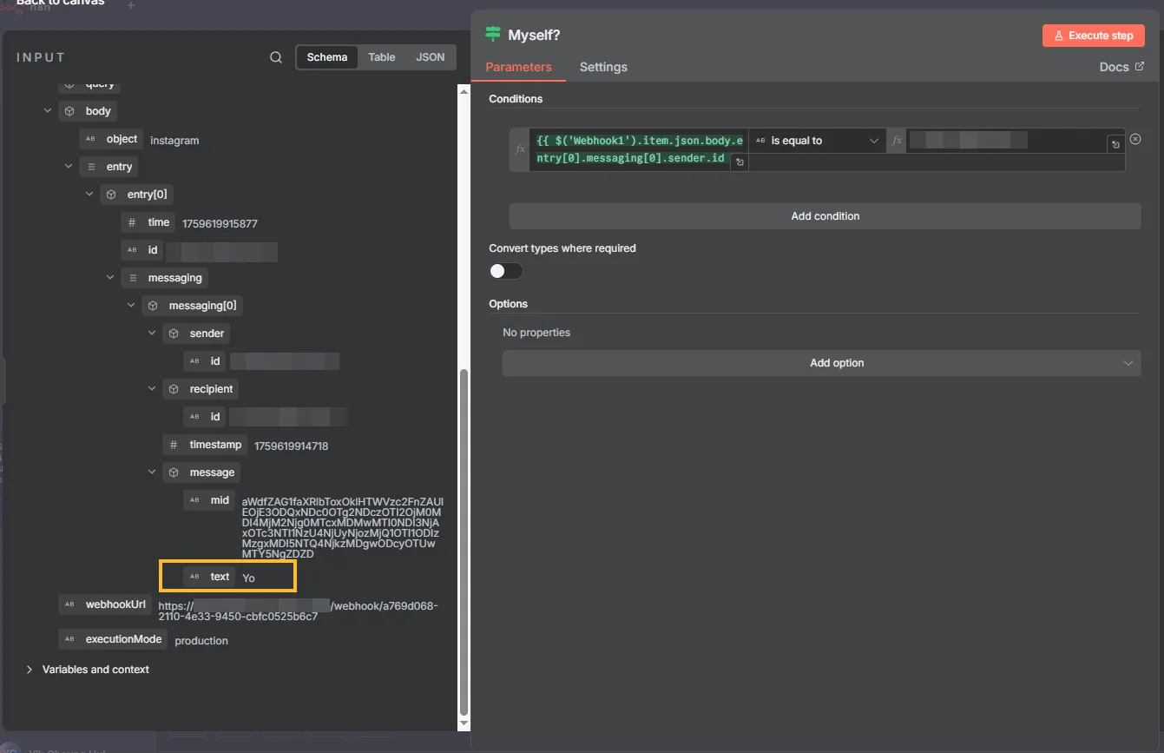Click the Myself? node signpost icon
Viewport: 1164px width, 753px height.
tap(493, 35)
